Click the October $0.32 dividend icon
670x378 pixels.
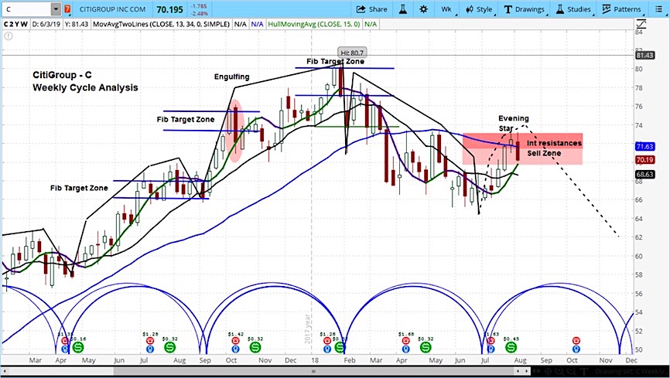(x=255, y=347)
